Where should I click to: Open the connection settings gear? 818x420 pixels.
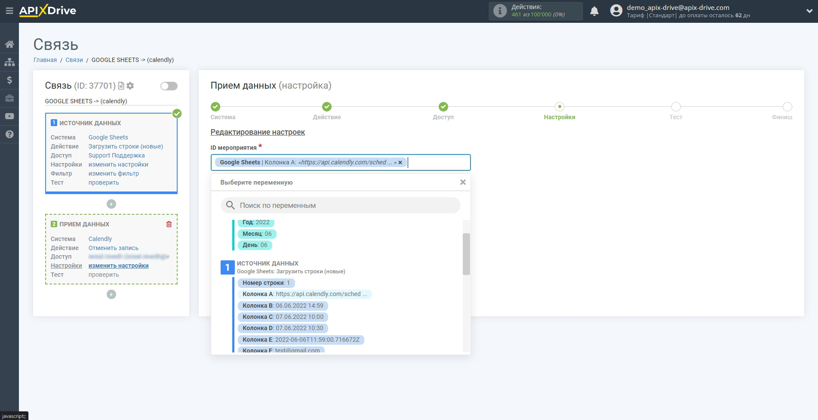pos(130,86)
